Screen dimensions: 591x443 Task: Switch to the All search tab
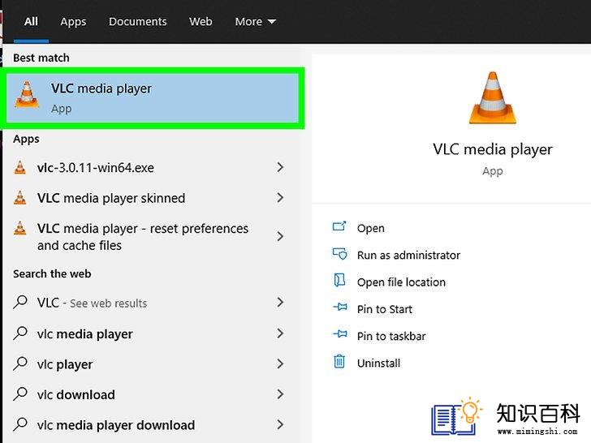[x=31, y=21]
